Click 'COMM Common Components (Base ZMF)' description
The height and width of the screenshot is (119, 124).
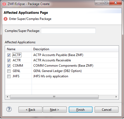pos(63,66)
